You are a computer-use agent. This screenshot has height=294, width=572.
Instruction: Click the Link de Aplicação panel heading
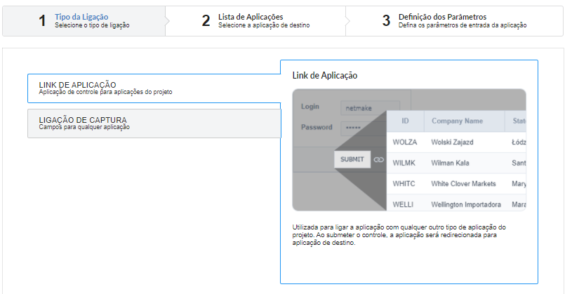[325, 76]
